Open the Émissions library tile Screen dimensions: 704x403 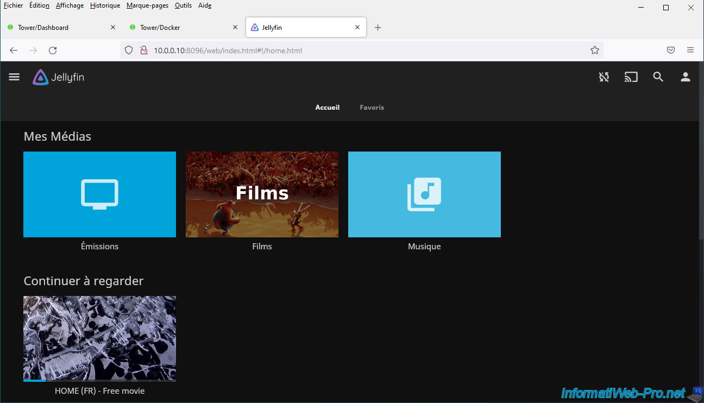(x=99, y=194)
